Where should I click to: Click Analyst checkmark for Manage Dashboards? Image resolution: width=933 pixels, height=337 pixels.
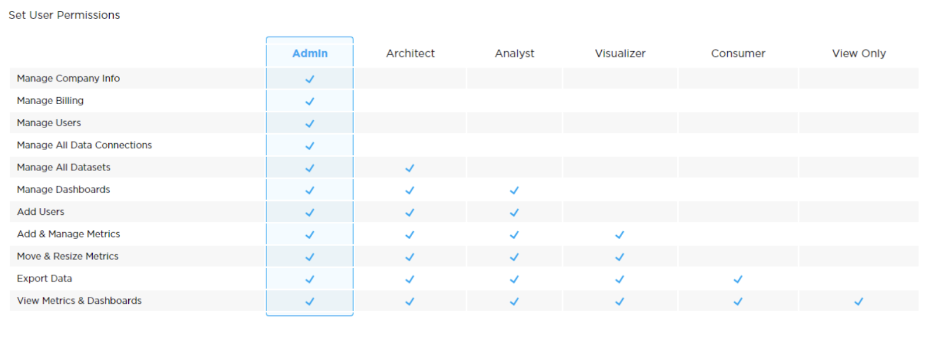tap(514, 190)
